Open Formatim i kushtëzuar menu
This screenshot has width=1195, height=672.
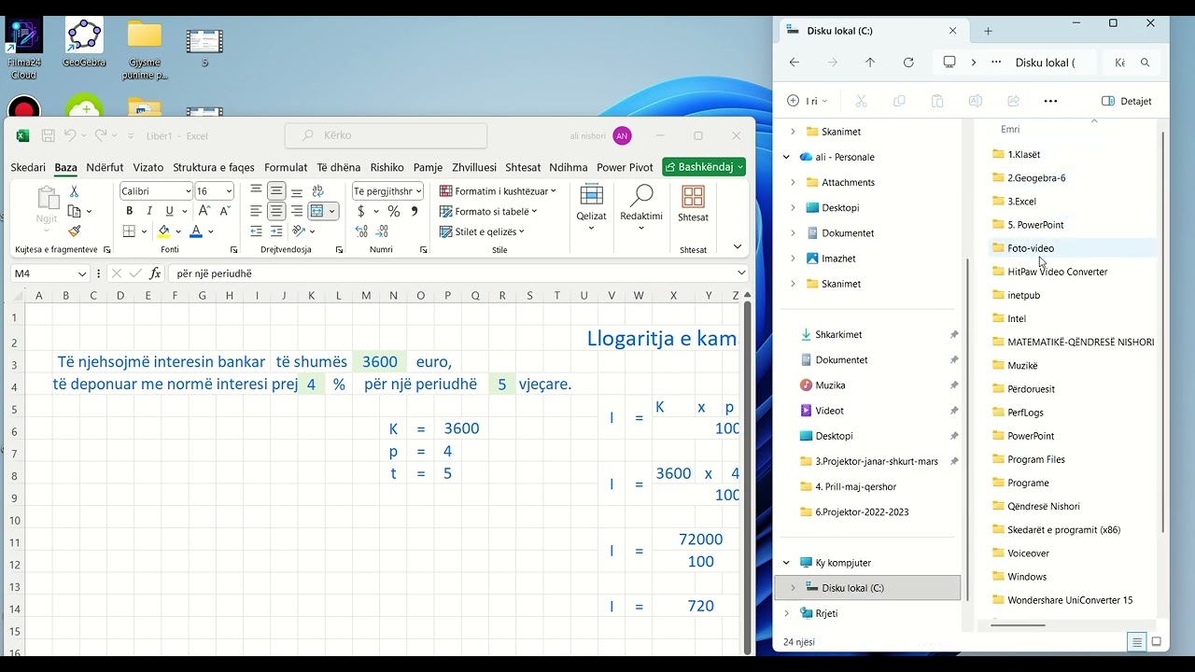[498, 191]
